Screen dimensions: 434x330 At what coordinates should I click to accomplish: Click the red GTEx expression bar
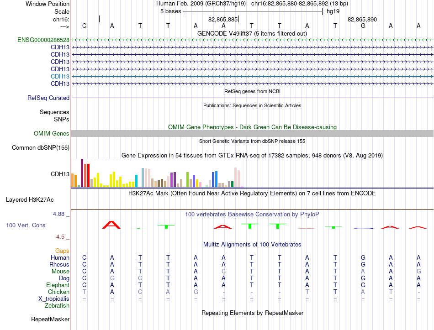tap(88, 175)
